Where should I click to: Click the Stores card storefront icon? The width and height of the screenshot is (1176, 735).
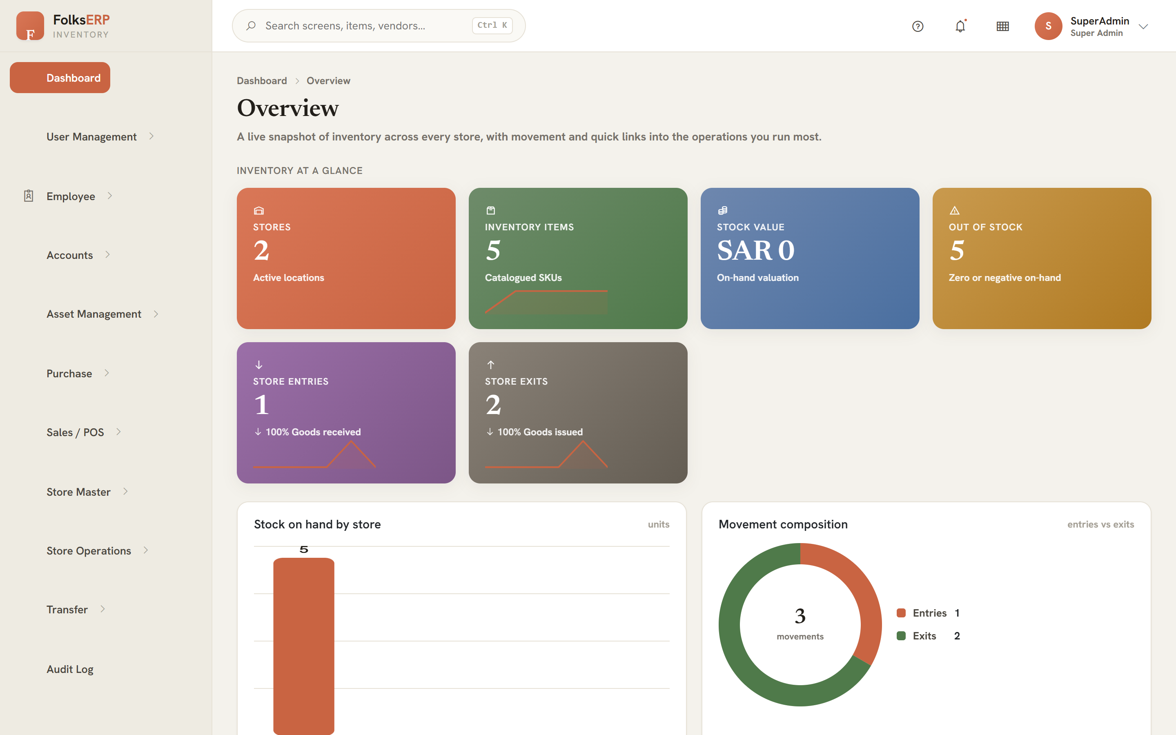(x=258, y=210)
